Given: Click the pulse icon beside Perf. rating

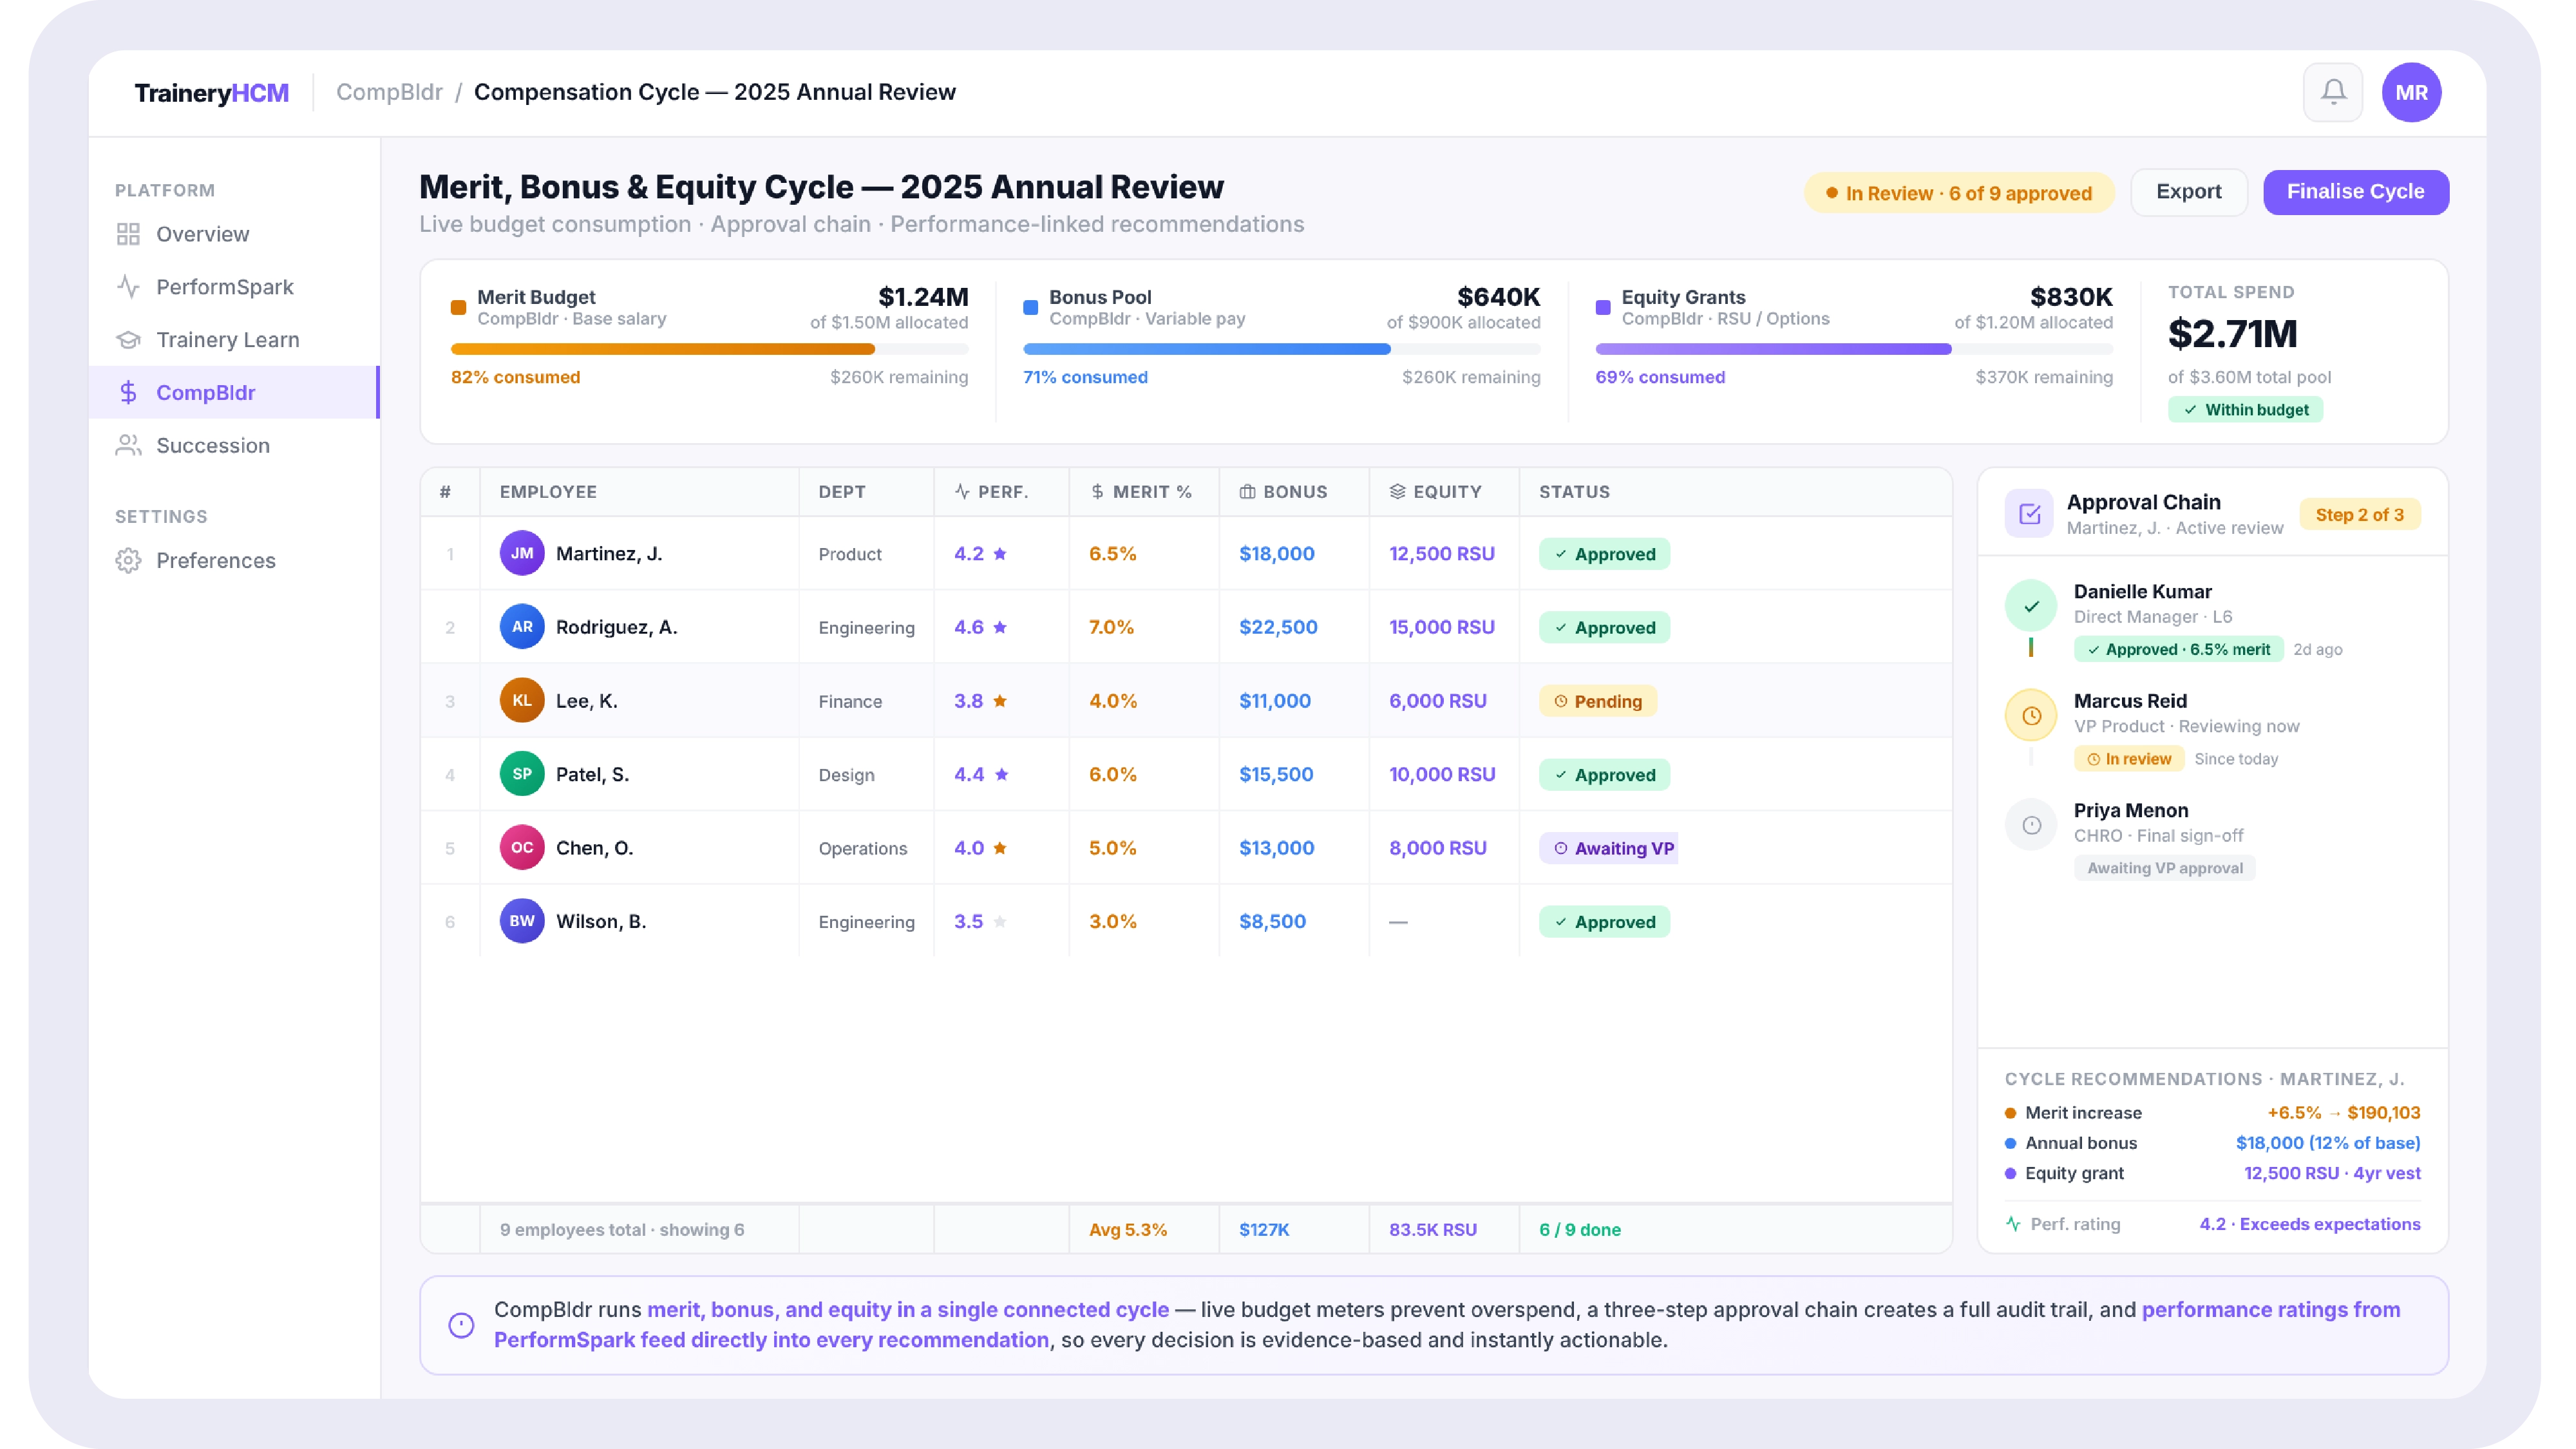Looking at the screenshot, I should tap(2013, 1224).
